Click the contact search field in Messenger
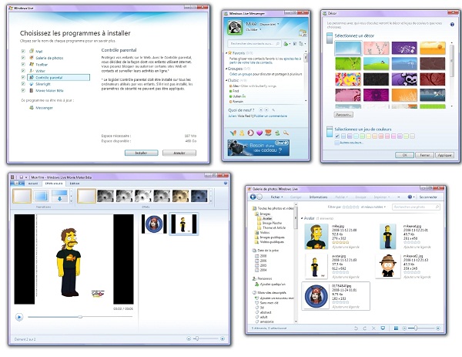 [254, 44]
